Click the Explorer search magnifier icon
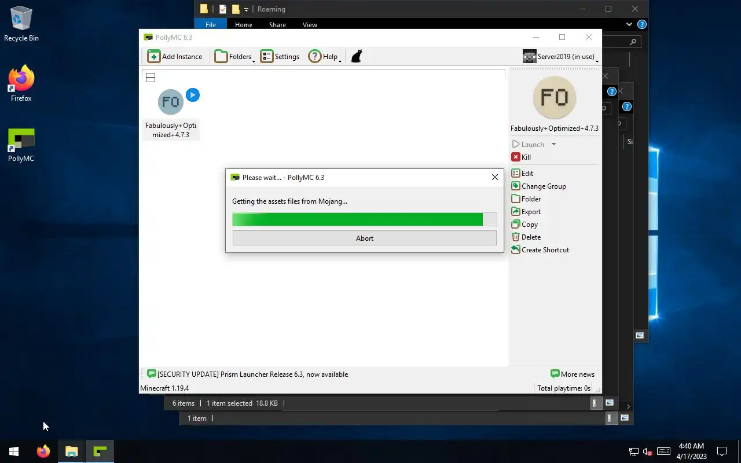The image size is (741, 463). [633, 42]
